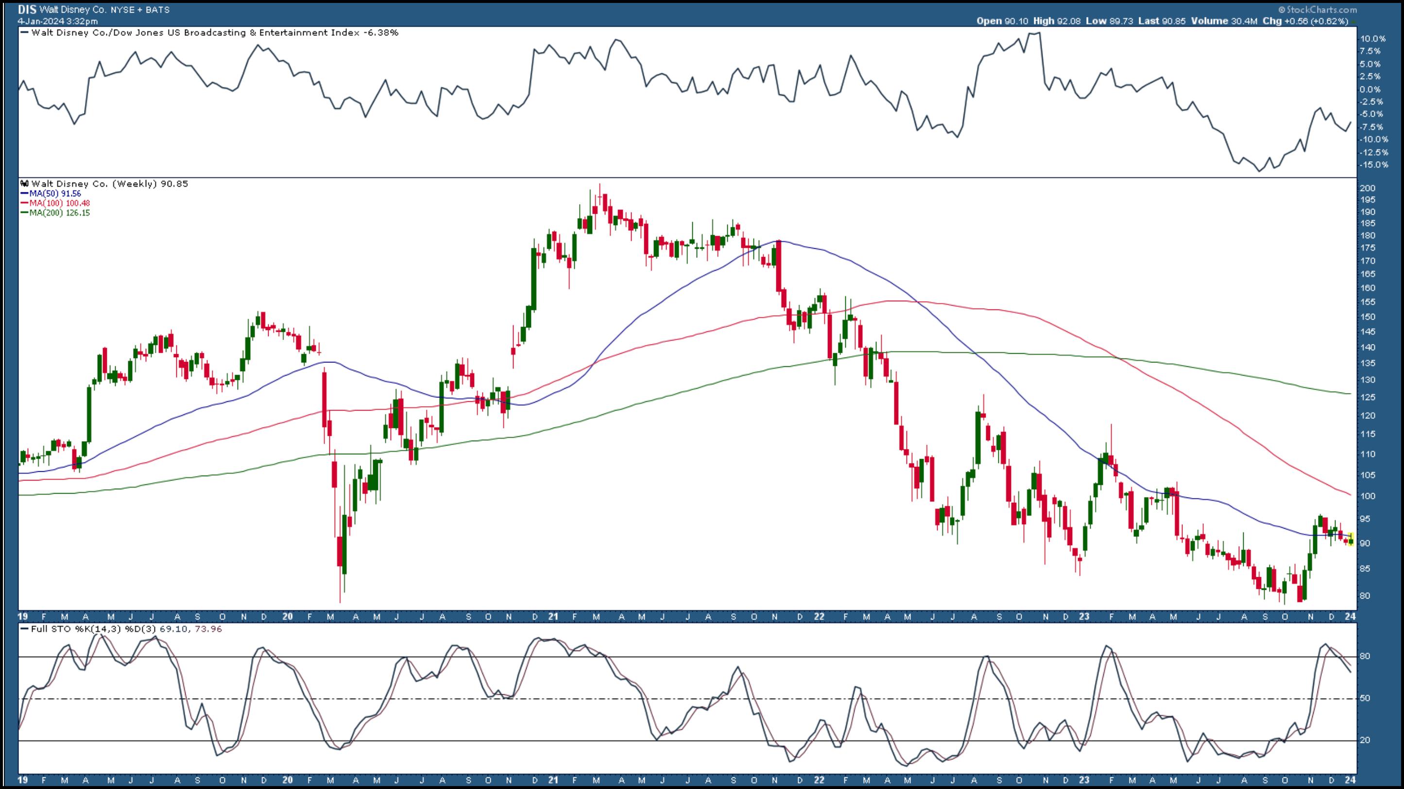Click the candlestick icon beside Walt Disney Co. (Weekly)
The image size is (1404, 789).
25,184
